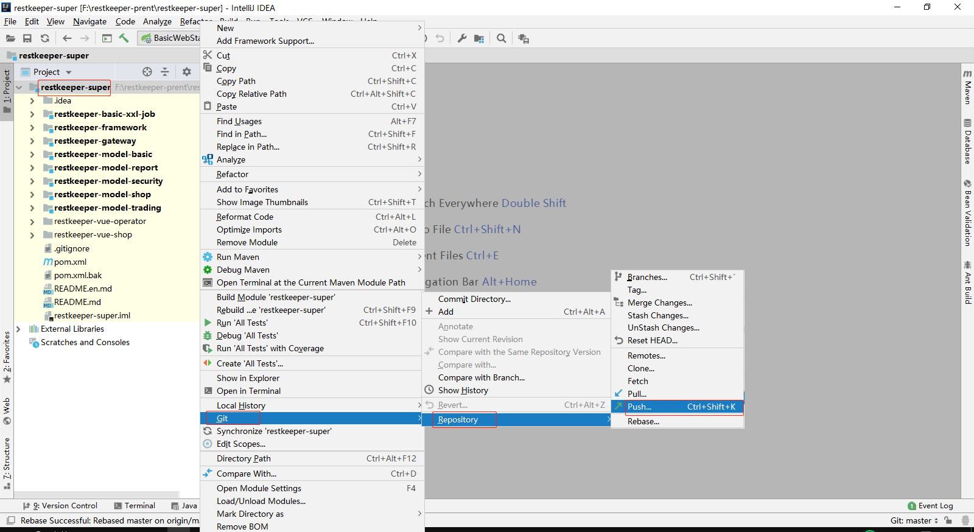Select Stash Changes... menu item

(678, 315)
